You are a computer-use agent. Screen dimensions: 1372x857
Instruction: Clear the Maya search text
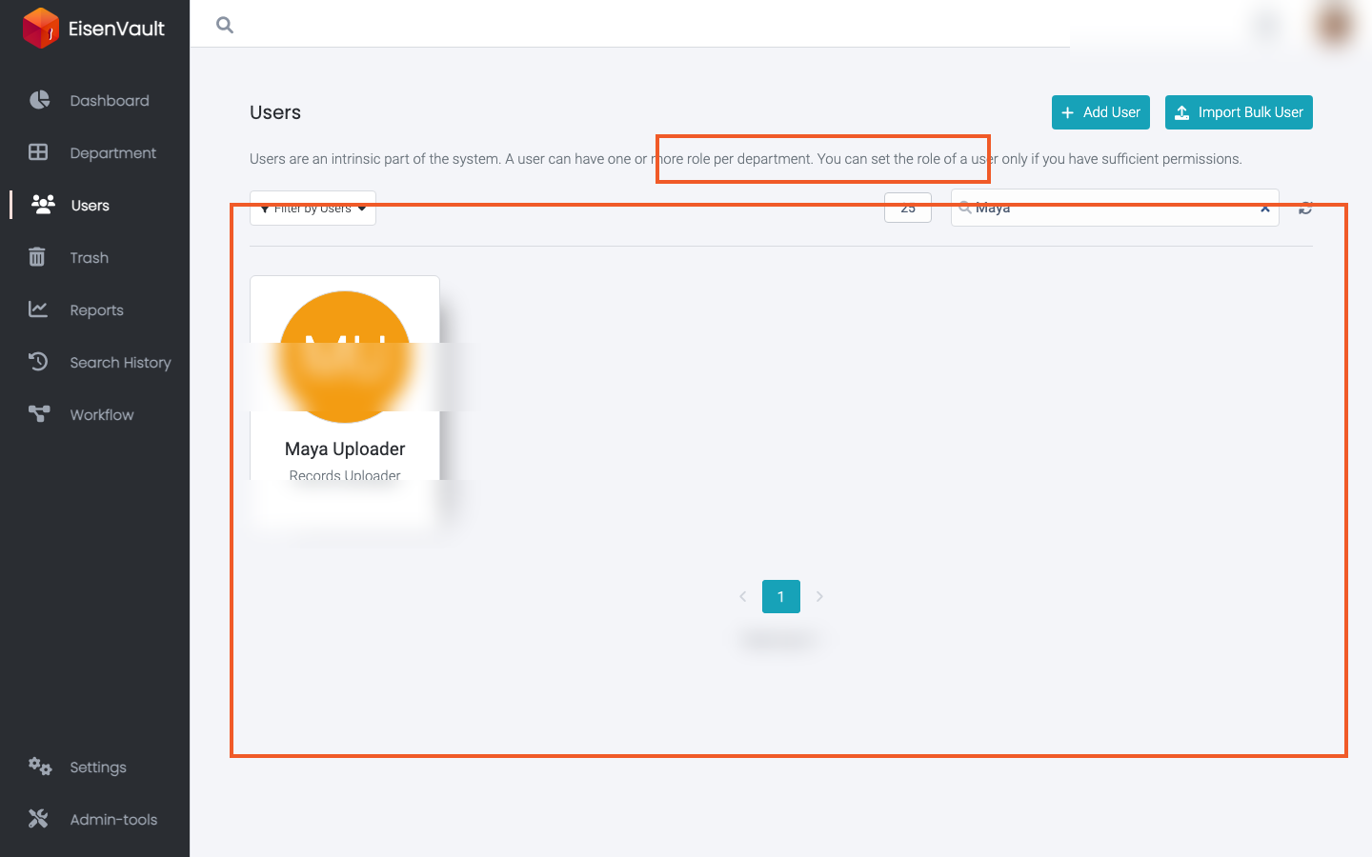point(1265,209)
